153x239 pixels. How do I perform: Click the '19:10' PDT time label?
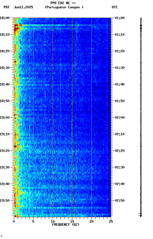click(x=5, y=134)
